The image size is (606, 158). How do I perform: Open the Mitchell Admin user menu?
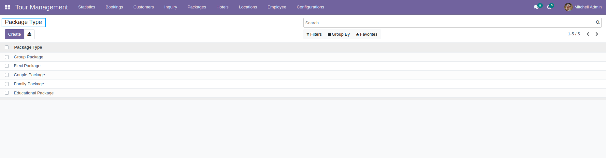tap(583, 7)
